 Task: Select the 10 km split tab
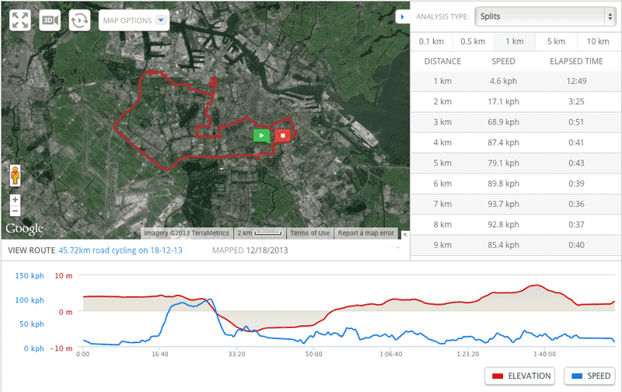(597, 41)
